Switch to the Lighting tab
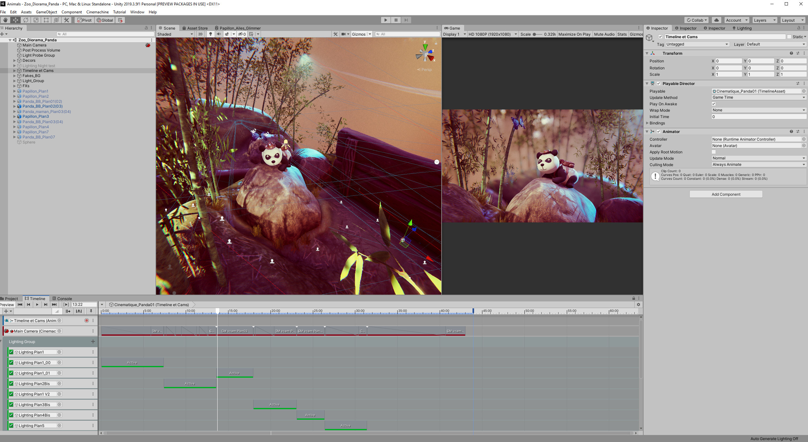The height and width of the screenshot is (442, 808). tap(742, 28)
